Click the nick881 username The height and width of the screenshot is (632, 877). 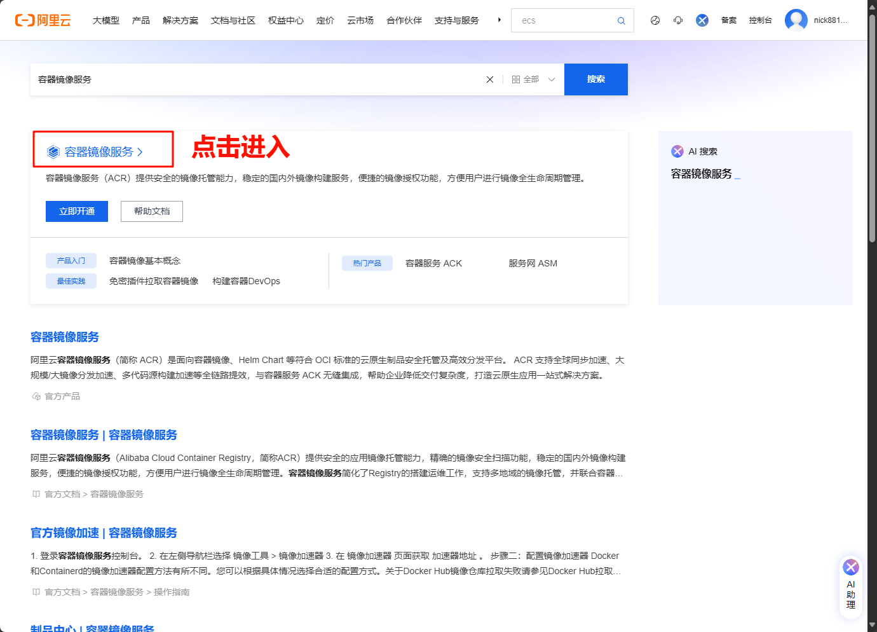(831, 20)
